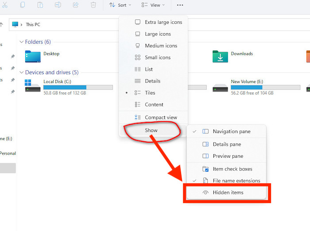Choose List view option
This screenshot has width=310, height=231.
(x=153, y=69)
